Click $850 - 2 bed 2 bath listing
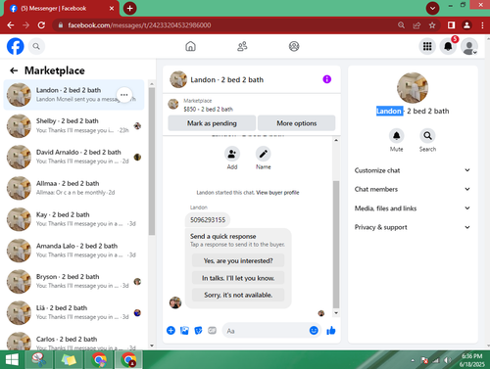Viewport: 490px width, 369px height. click(x=208, y=109)
